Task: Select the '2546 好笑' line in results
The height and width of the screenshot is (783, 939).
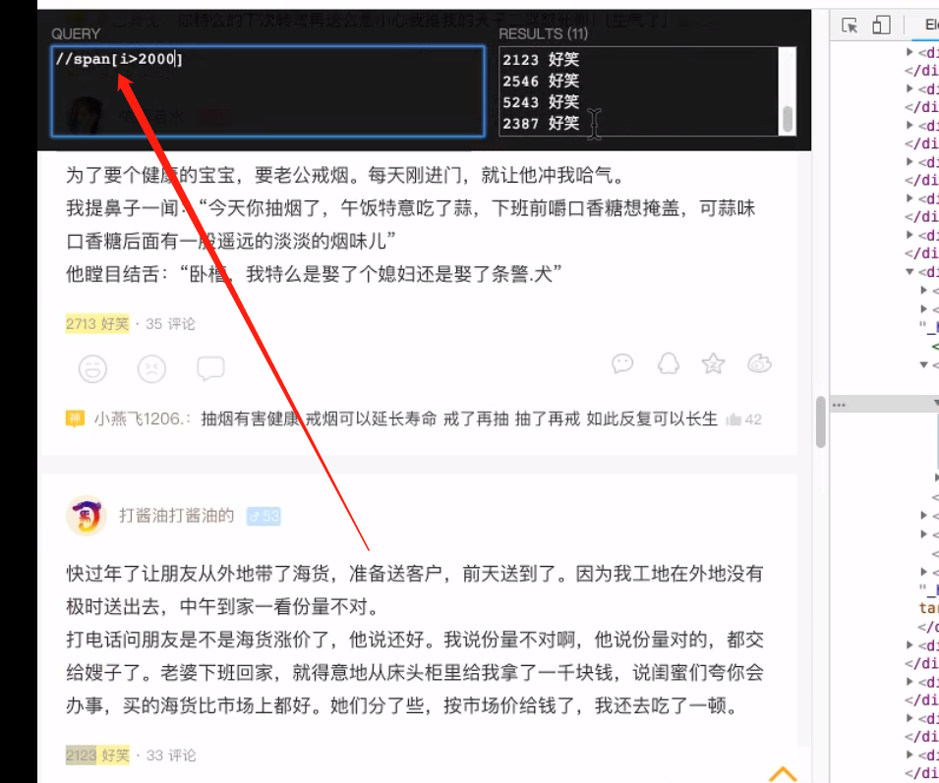Action: point(541,81)
